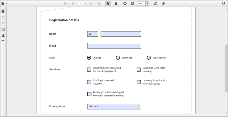This screenshot has height=117, width=228.
Task: Open the search magnifier
Action: pos(224,3)
